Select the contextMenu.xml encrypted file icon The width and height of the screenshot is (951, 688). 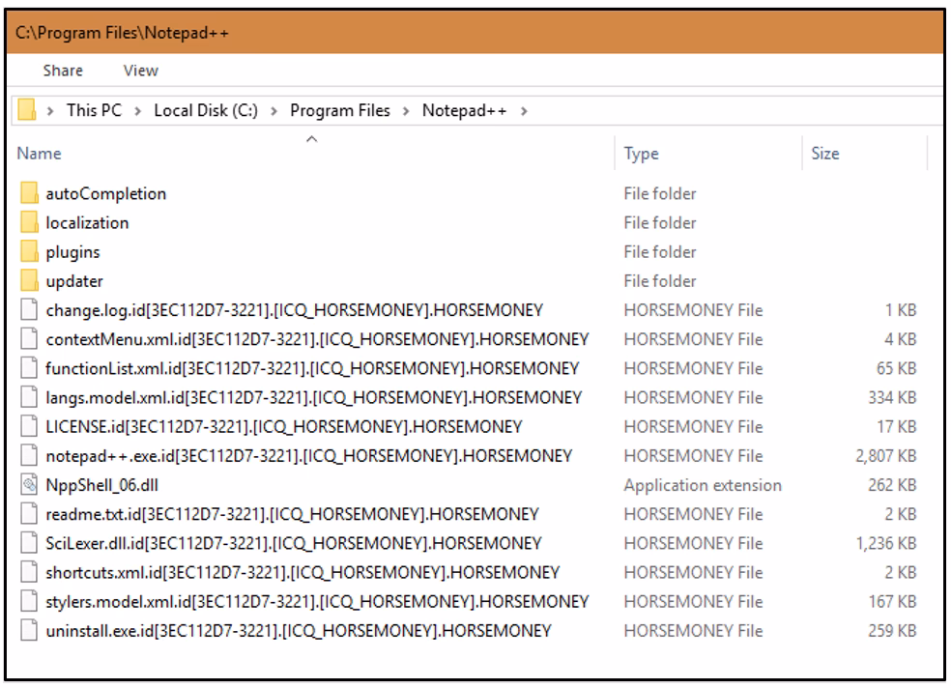(x=28, y=339)
